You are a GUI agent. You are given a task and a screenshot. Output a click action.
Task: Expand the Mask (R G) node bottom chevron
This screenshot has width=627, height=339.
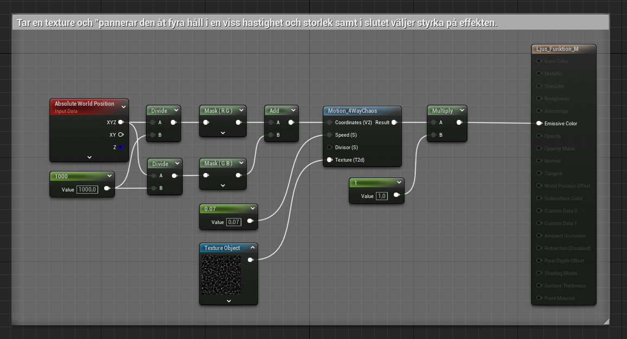pos(223,132)
